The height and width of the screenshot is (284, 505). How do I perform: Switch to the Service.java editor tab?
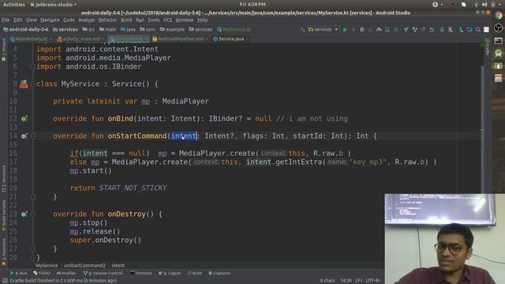[x=230, y=39]
